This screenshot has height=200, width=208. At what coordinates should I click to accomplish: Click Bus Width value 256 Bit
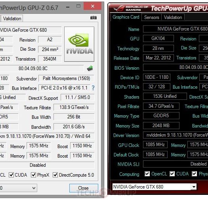click(74, 117)
